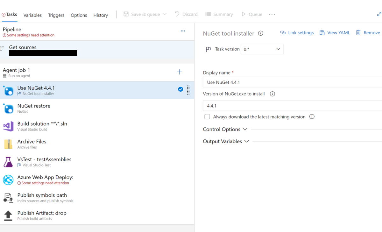The height and width of the screenshot is (232, 382).
Task: Click the Summary list icon
Action: click(x=208, y=14)
